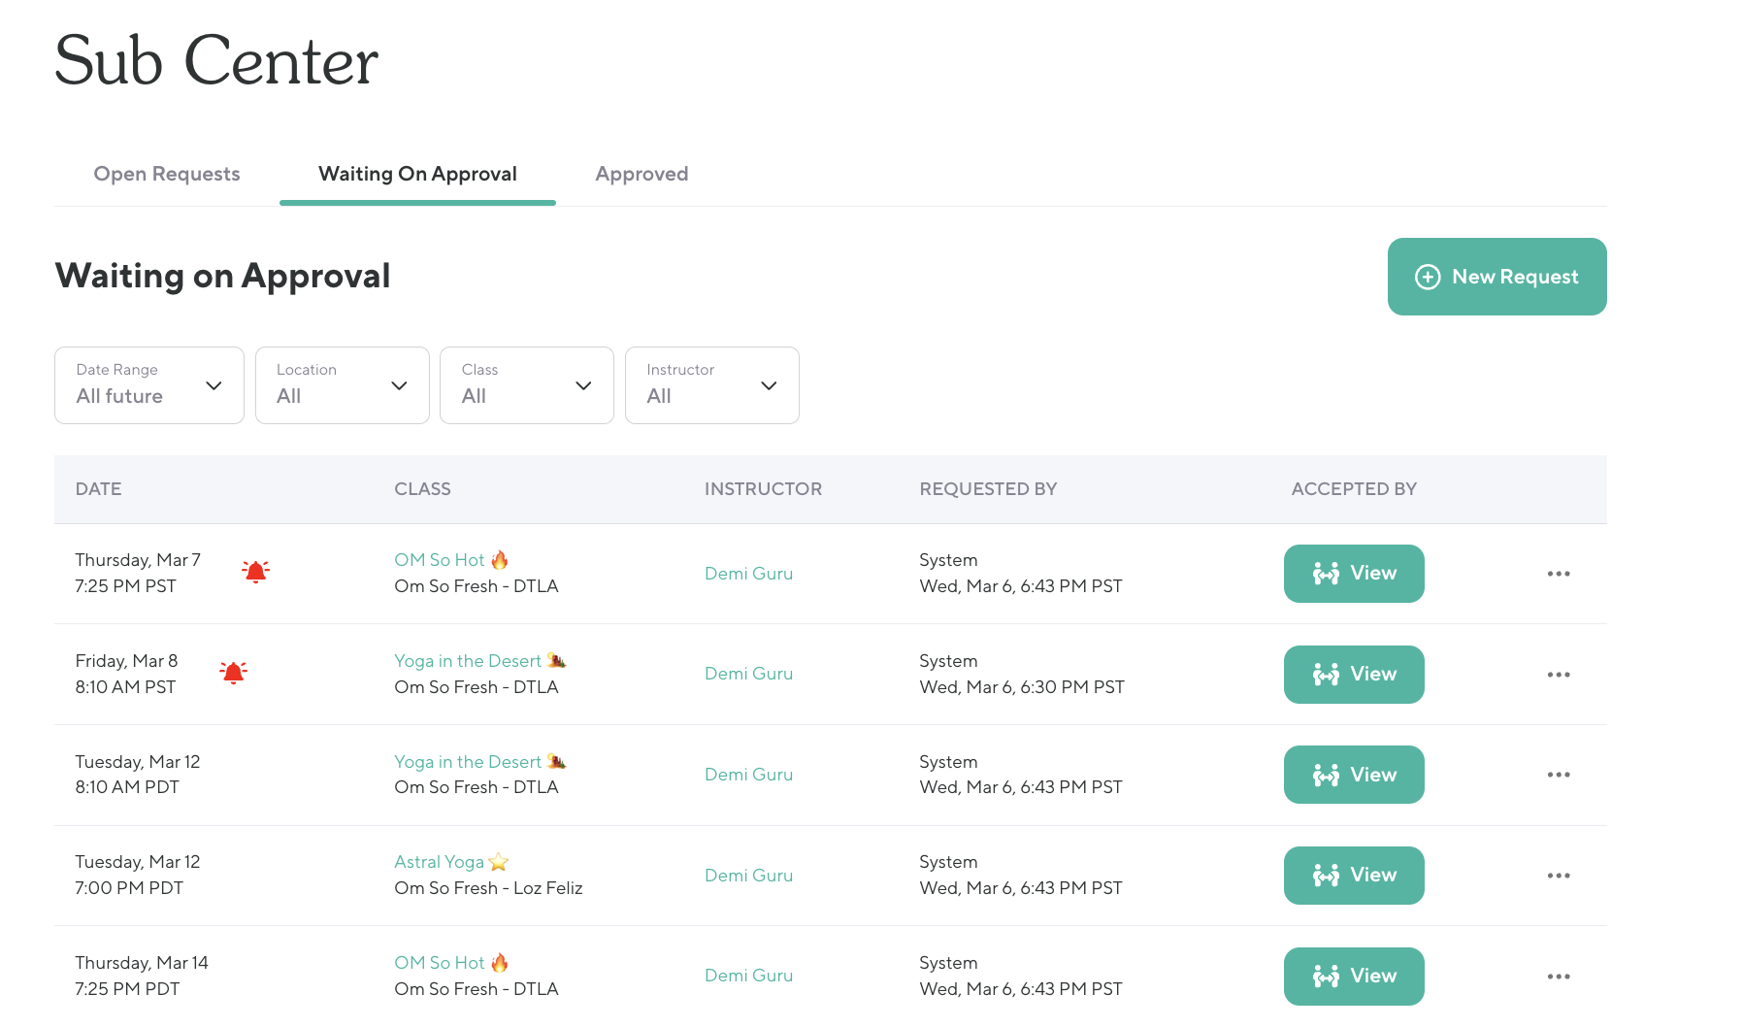The width and height of the screenshot is (1743, 1027).
Task: Open the Astral Yoga class link
Action: pos(440,862)
